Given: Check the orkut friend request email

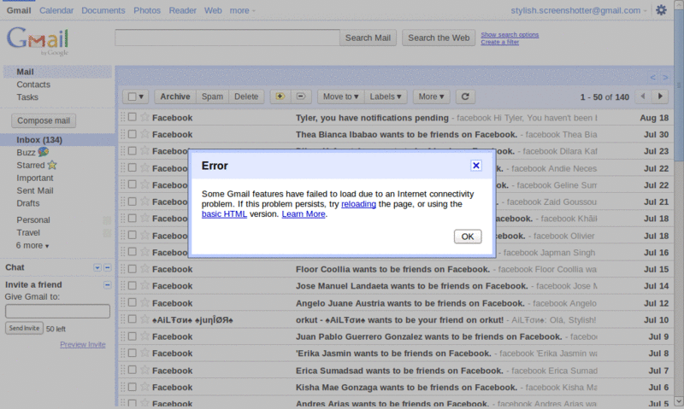Looking at the screenshot, I should click(133, 319).
